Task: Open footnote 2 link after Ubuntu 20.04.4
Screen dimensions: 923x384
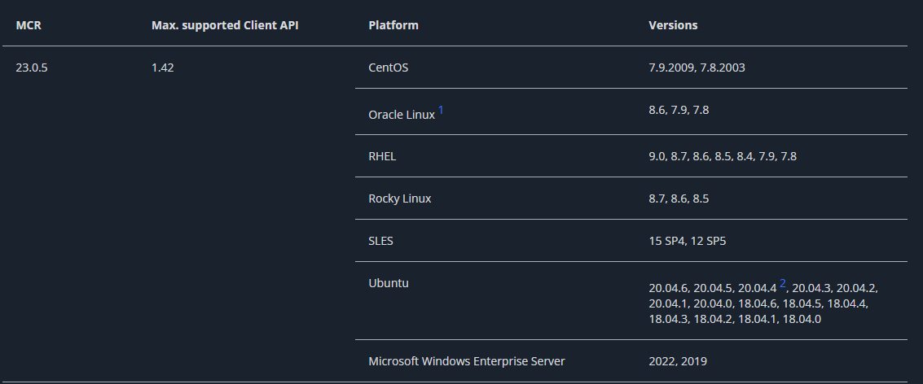Action: pos(783,283)
